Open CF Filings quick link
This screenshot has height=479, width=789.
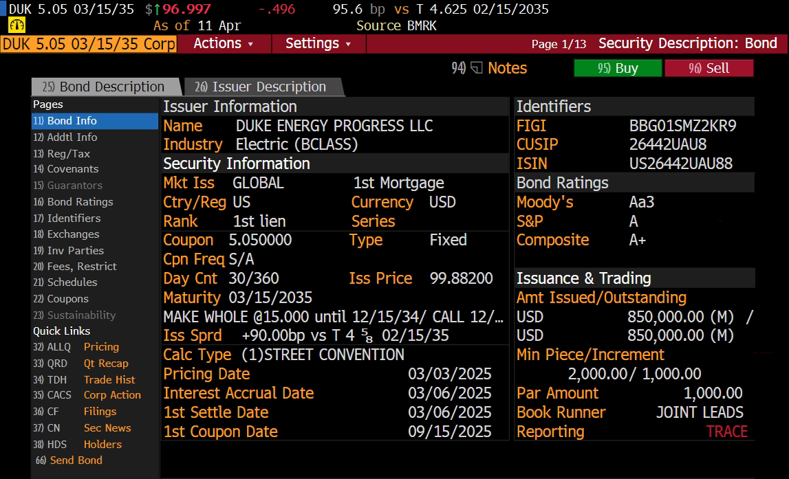coord(74,412)
